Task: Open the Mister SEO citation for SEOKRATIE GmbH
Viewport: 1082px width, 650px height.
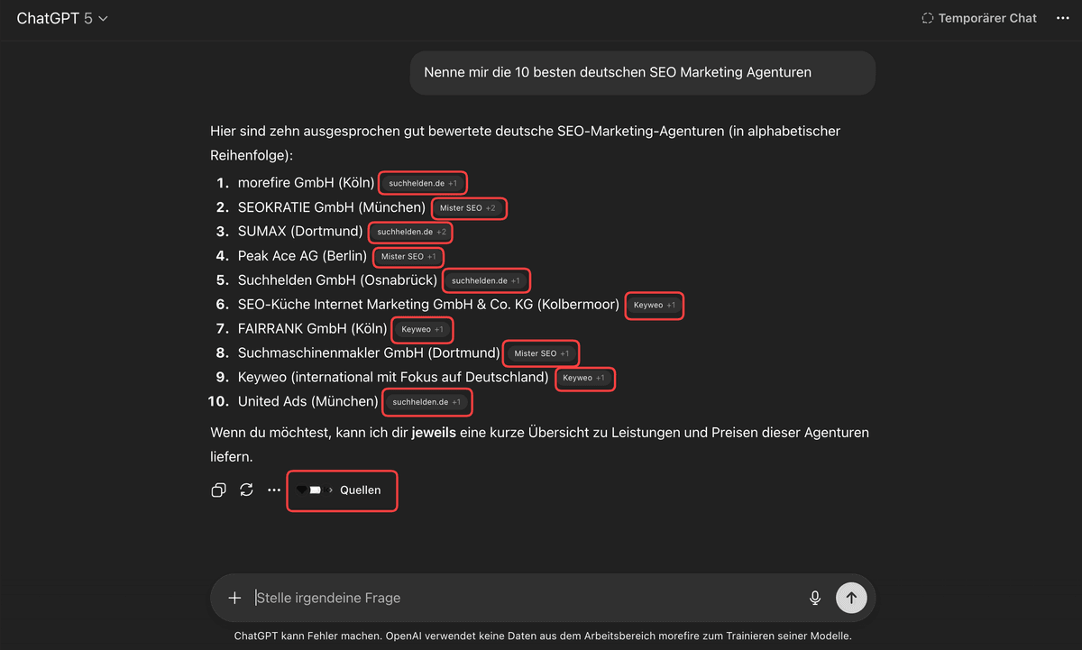Action: coord(467,208)
